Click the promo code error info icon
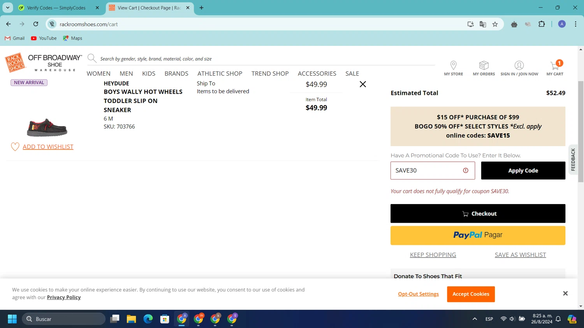 (466, 171)
